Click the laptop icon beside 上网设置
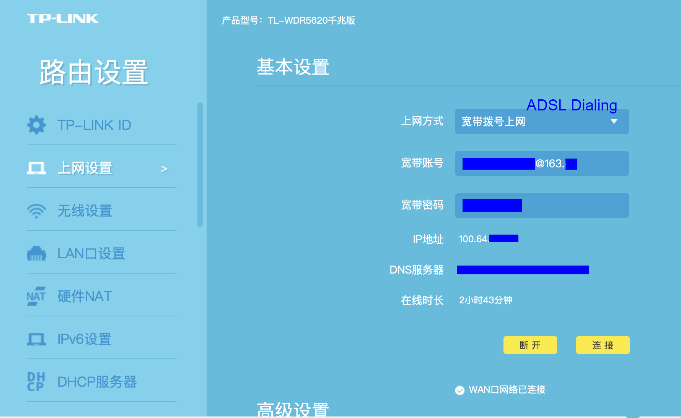 coord(36,168)
